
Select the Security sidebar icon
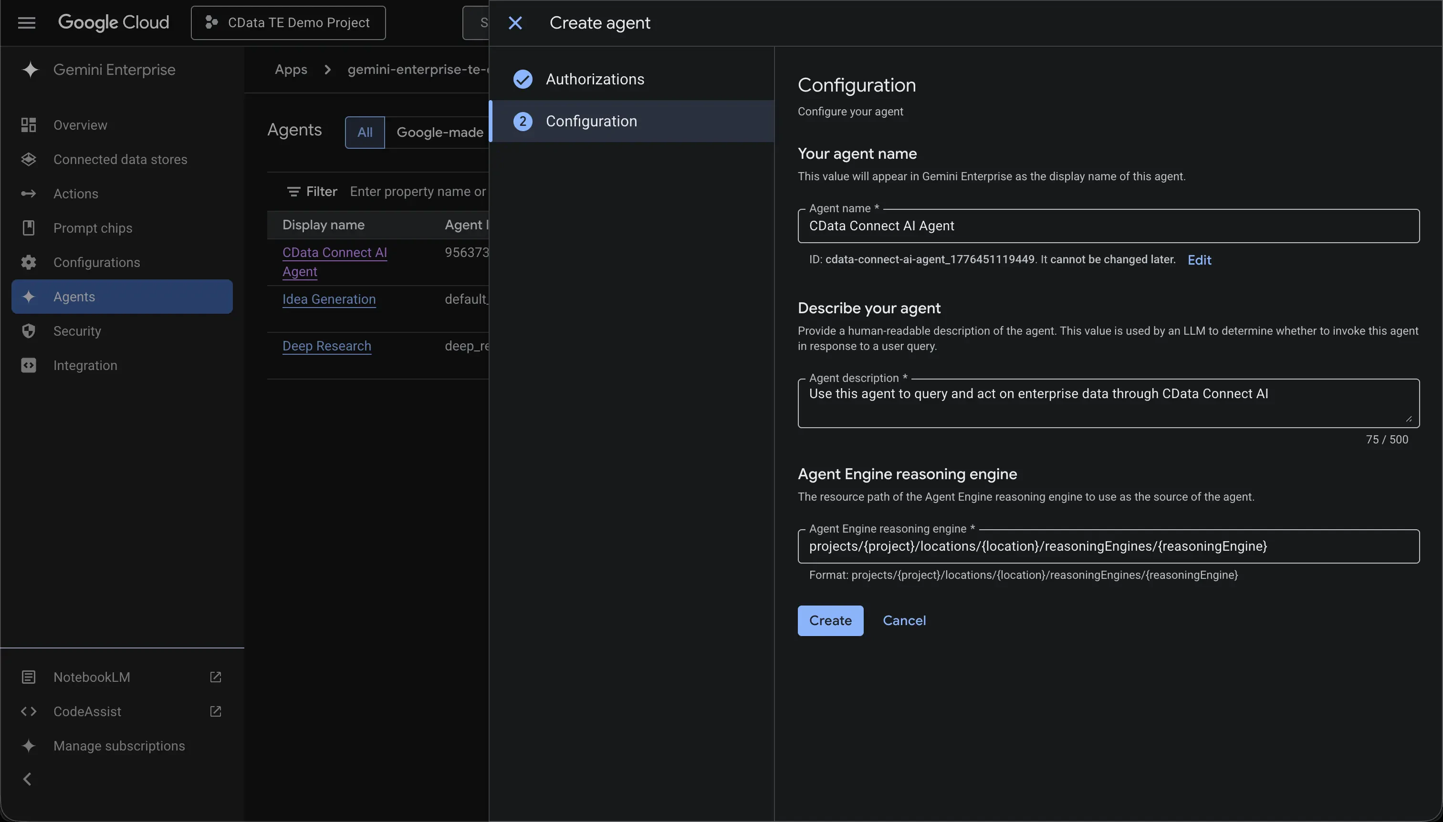coord(29,331)
